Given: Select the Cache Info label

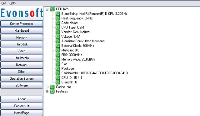Looking at the screenshot, I should 63,87.
